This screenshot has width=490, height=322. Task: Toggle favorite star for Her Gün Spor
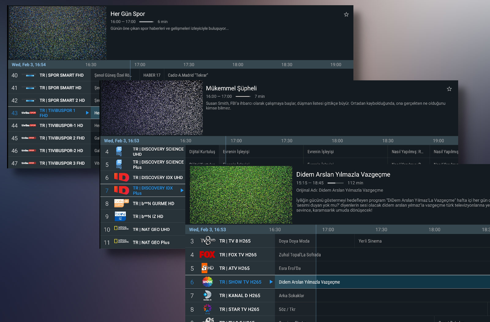pos(346,14)
